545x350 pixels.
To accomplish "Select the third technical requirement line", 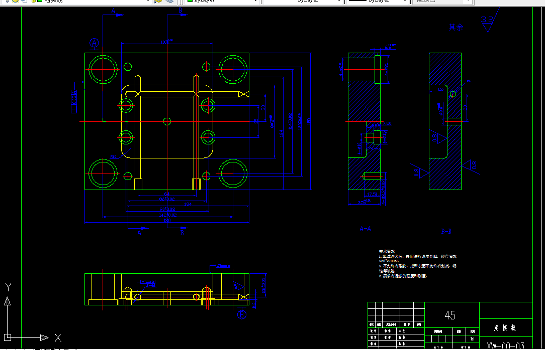I will [403, 276].
